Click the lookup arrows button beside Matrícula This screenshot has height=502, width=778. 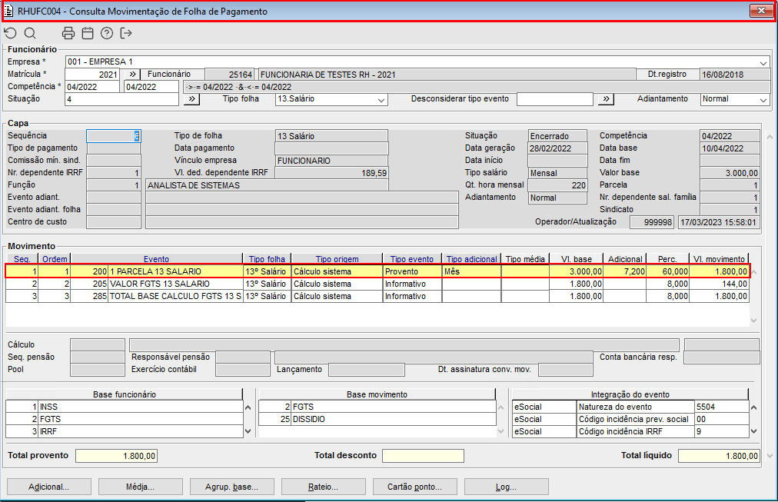pyautogui.click(x=131, y=75)
